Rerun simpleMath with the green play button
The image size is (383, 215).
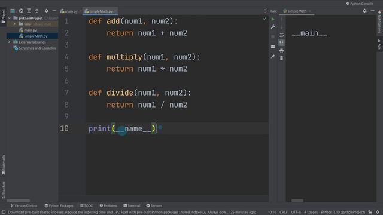(273, 19)
